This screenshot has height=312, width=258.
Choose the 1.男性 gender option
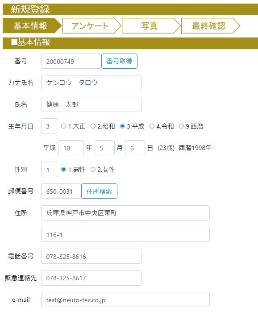63,170
